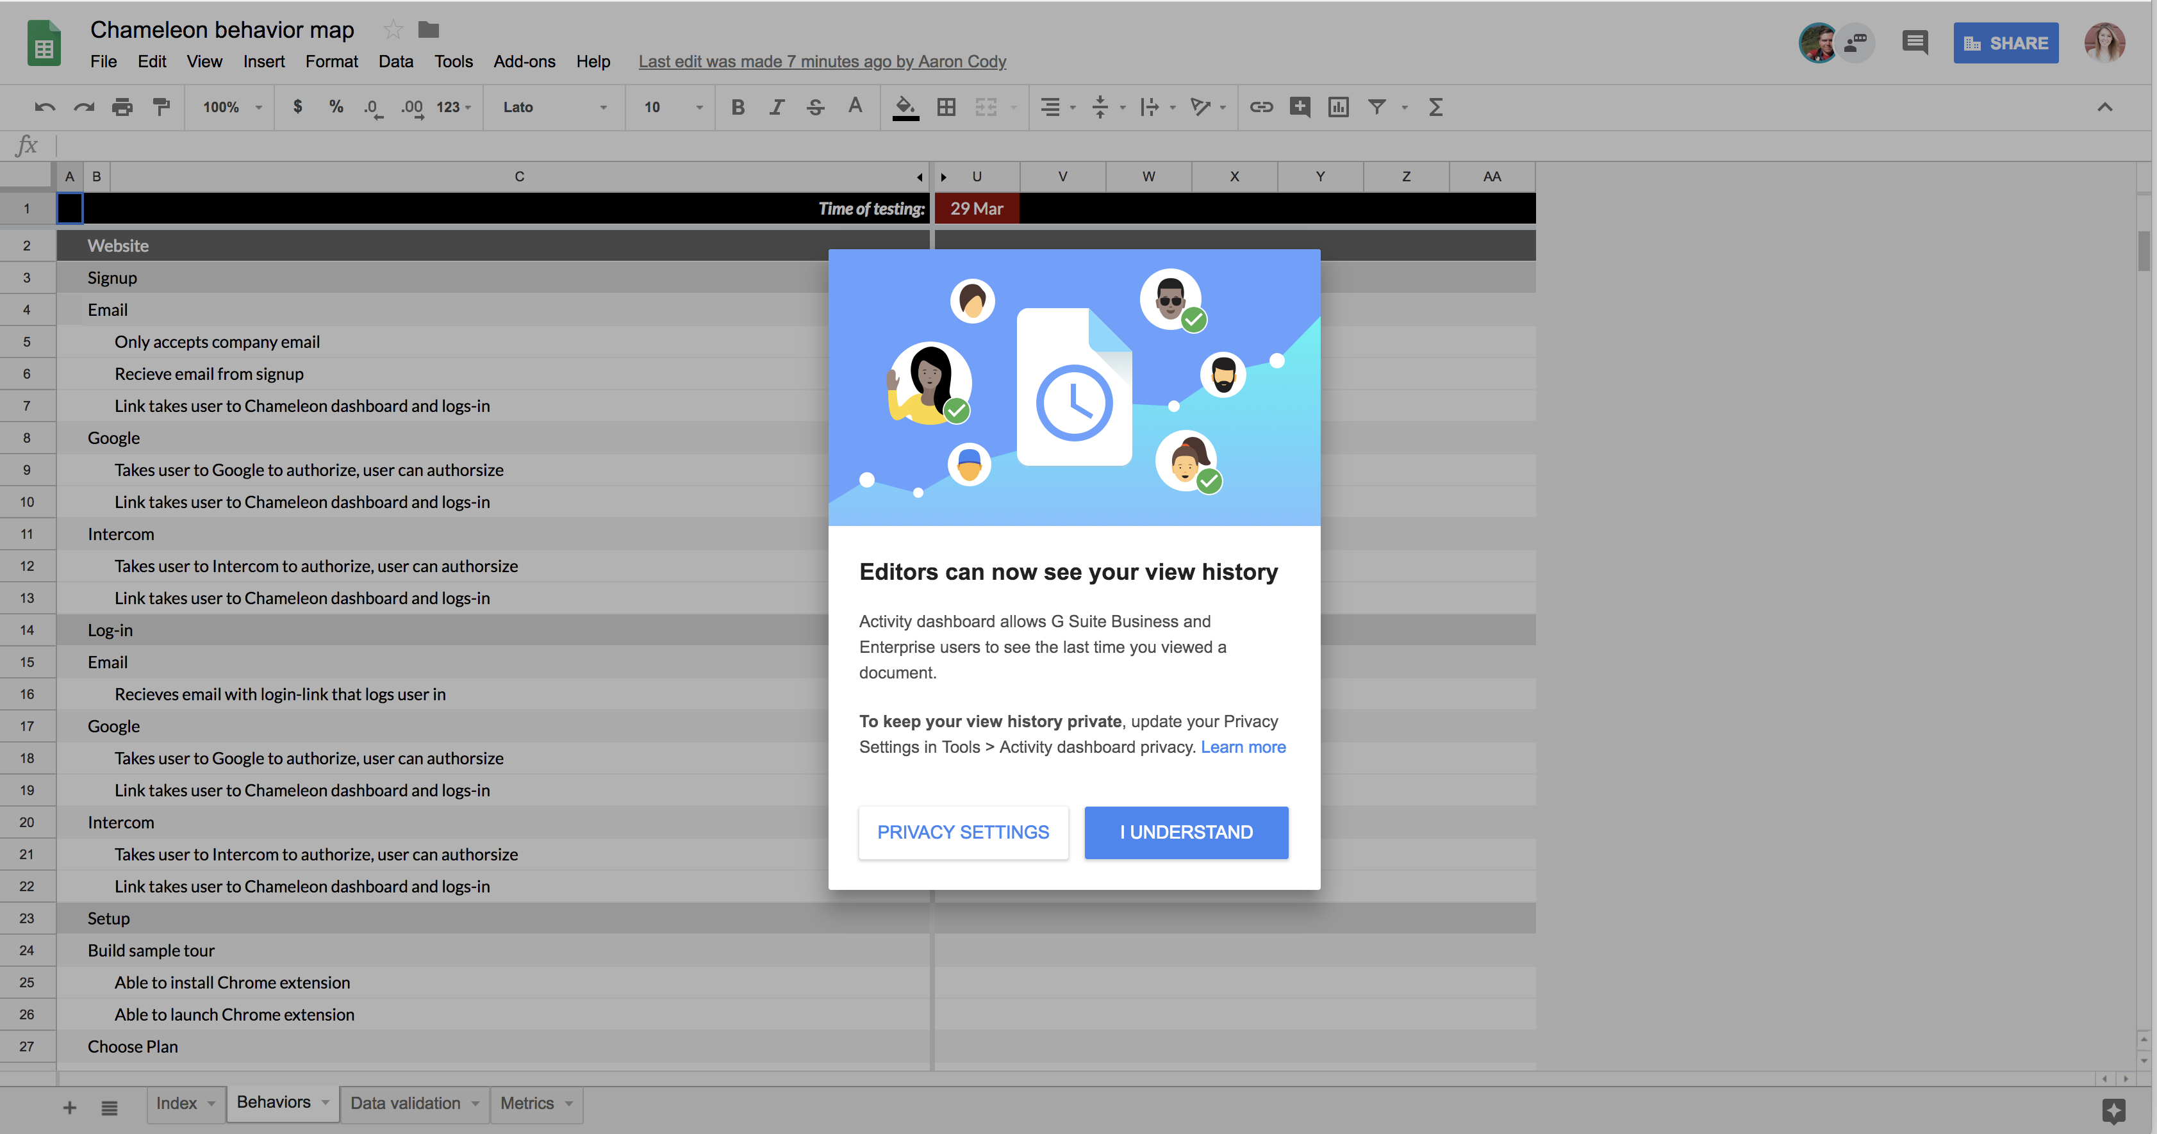Open the Data menu
The width and height of the screenshot is (2157, 1134).
pos(395,61)
